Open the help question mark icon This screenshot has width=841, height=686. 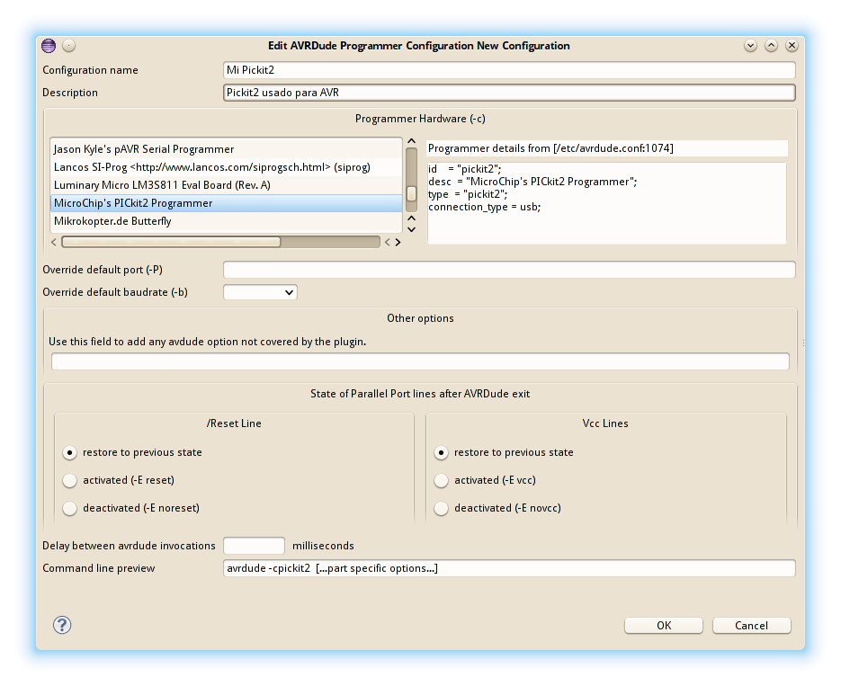[62, 625]
